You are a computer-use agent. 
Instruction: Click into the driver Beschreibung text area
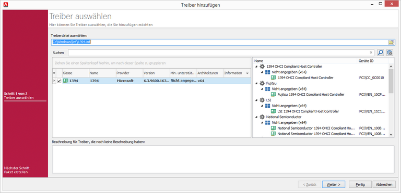[223, 159]
